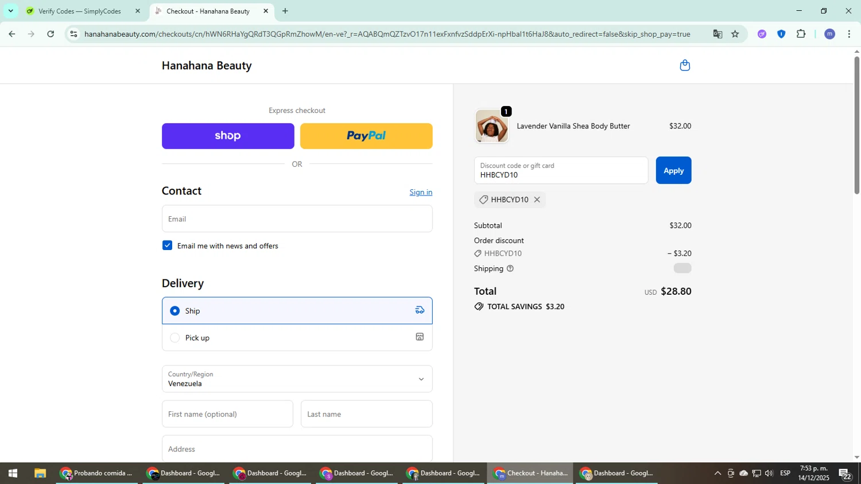
Task: Click the Lavender Vanilla Shea Body Butter thumbnail
Action: tap(491, 126)
